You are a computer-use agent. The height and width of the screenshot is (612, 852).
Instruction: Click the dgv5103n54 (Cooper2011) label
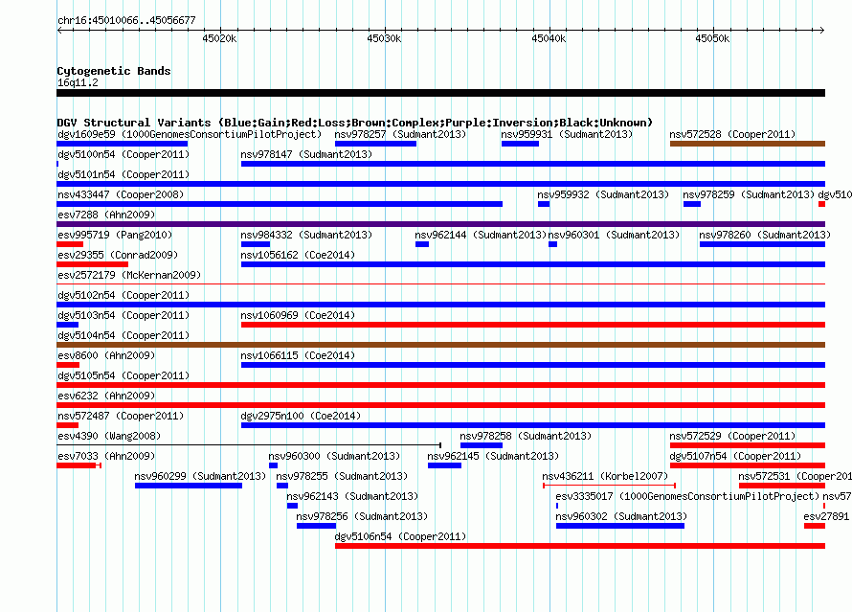pos(123,315)
